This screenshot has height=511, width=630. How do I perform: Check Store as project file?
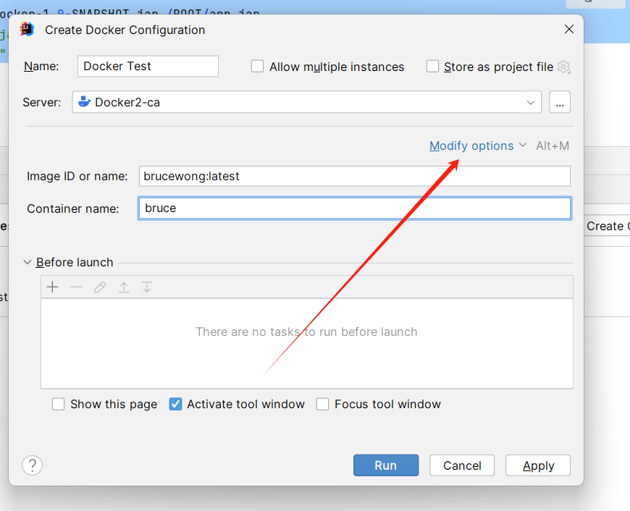(432, 67)
